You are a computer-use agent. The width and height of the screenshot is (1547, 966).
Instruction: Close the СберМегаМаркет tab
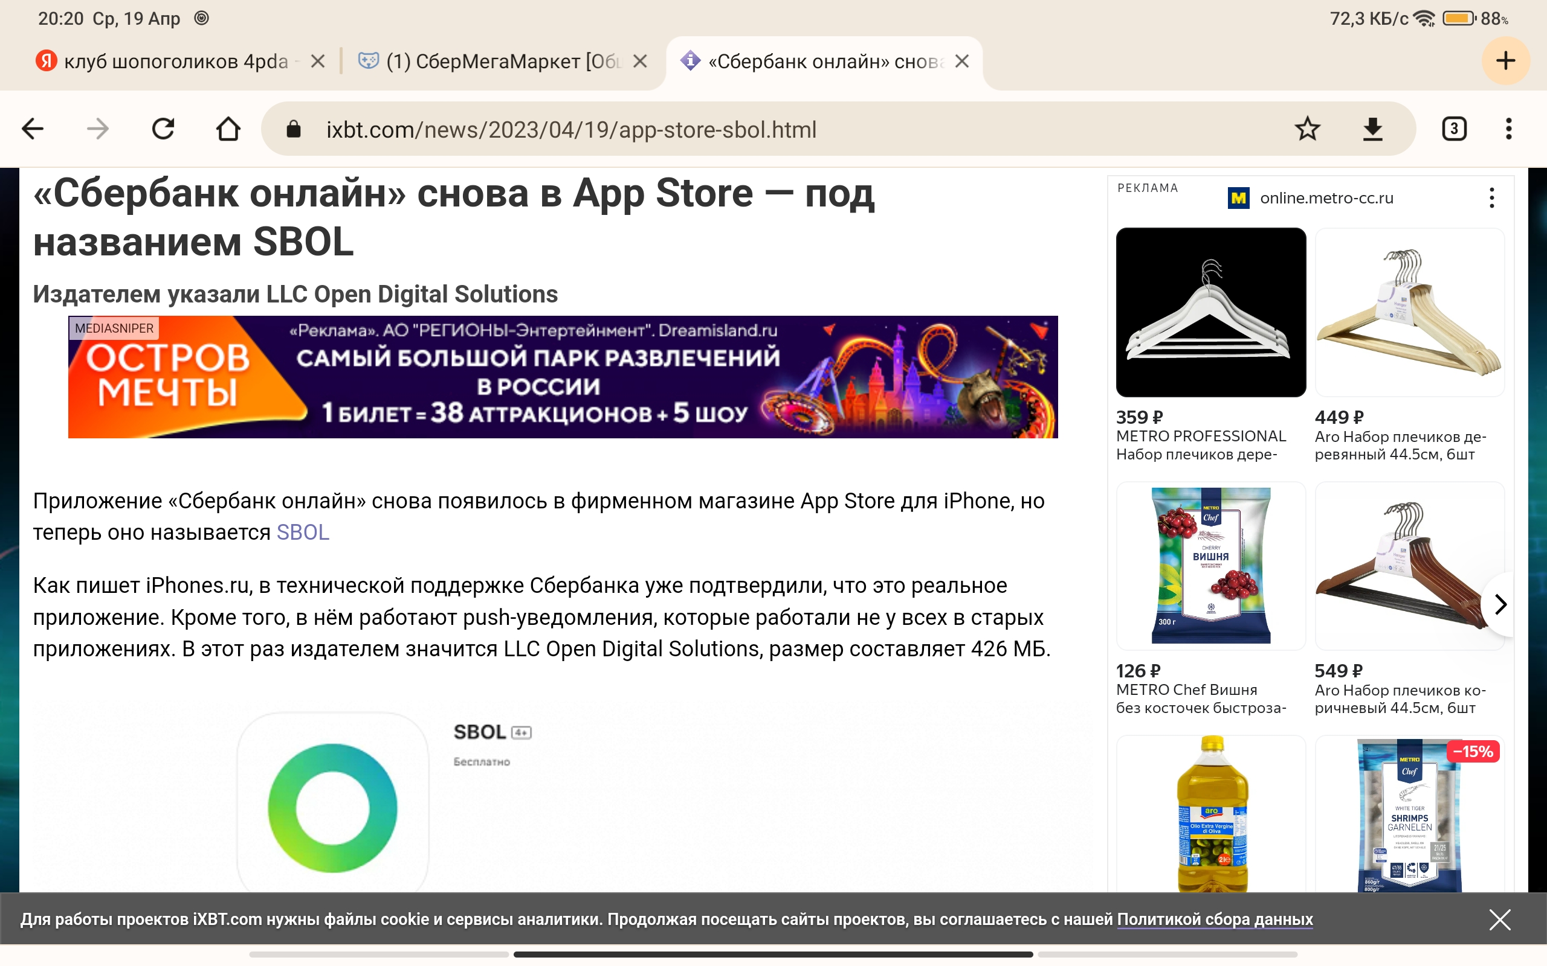(640, 62)
